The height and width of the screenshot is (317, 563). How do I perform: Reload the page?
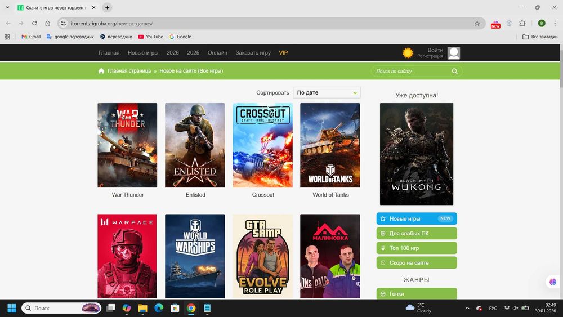click(34, 23)
